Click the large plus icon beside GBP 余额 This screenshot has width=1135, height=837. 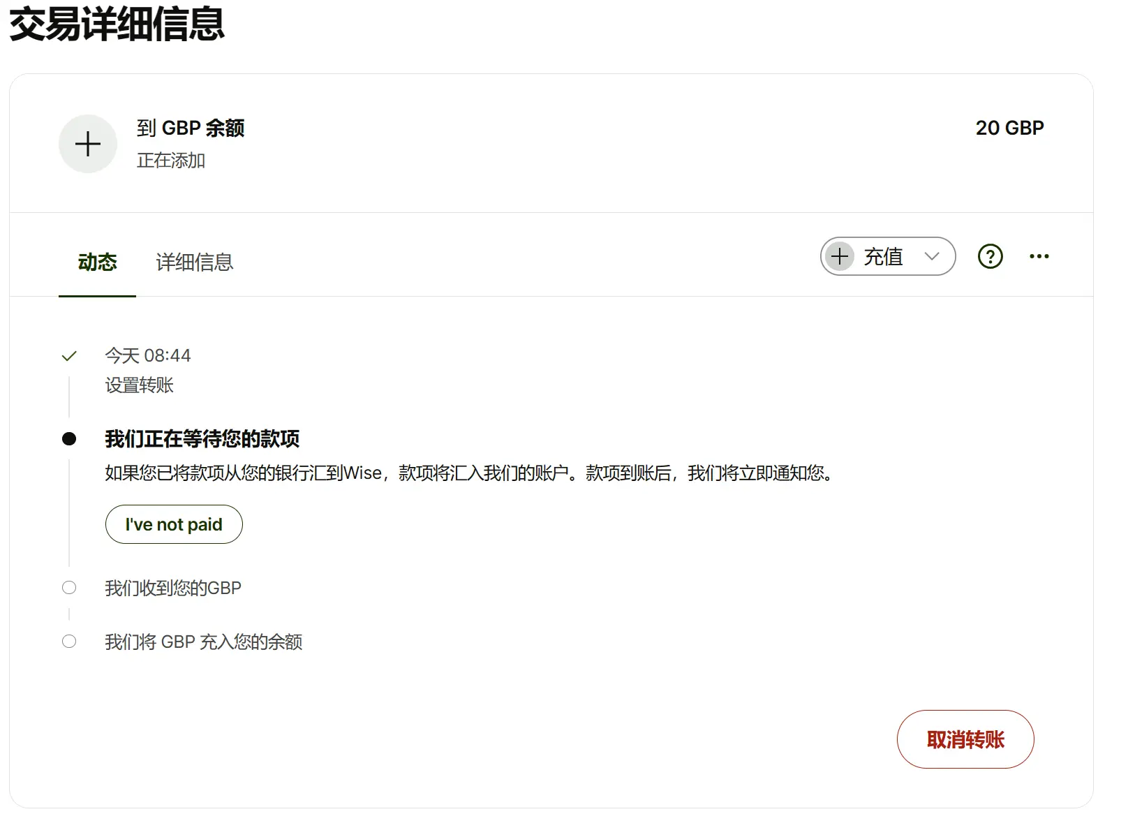[88, 145]
